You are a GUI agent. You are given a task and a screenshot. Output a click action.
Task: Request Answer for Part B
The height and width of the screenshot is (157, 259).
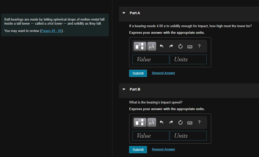coord(163,149)
